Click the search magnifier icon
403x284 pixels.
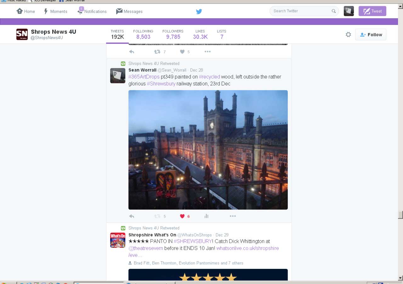pyautogui.click(x=333, y=11)
